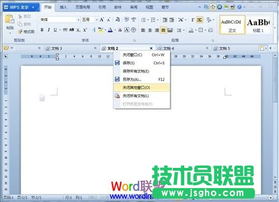
Task: Click the Chinese layout icon
Action: pos(181,20)
